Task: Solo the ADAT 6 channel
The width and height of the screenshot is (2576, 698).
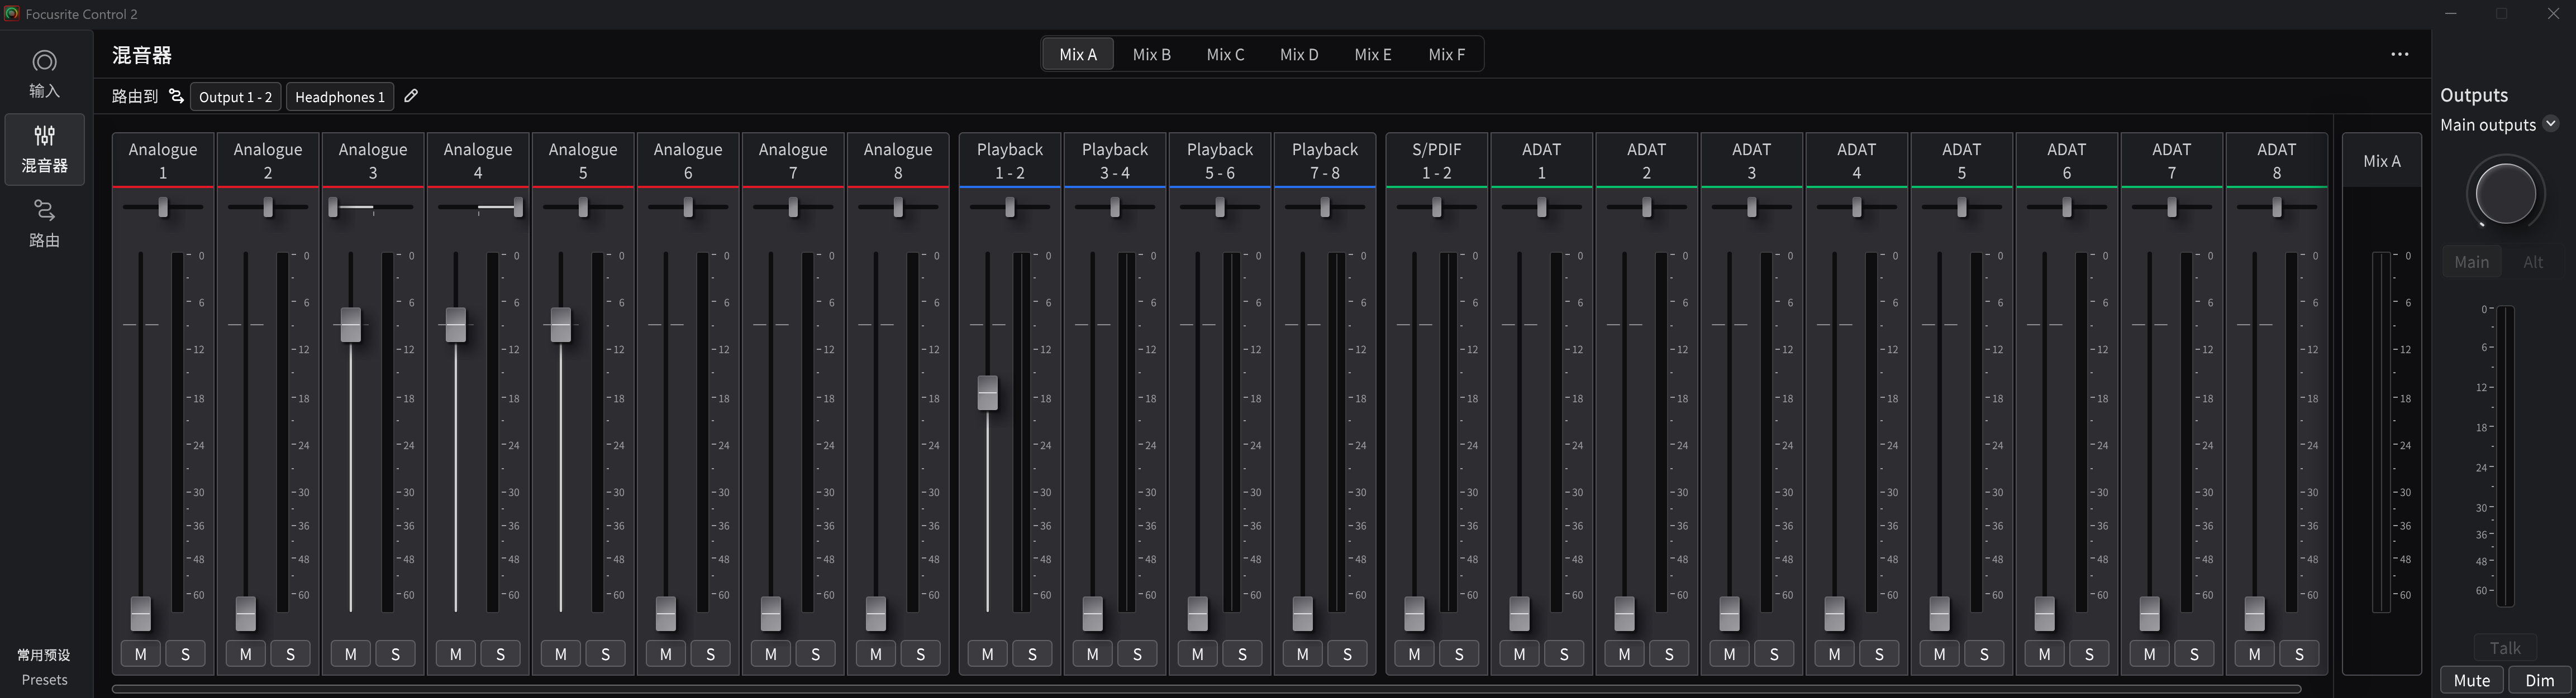Action: (x=2089, y=654)
